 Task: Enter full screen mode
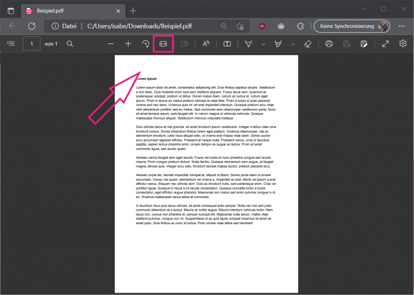pyautogui.click(x=385, y=44)
